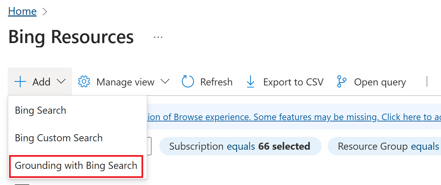
Task: Click the download arrow Export icon
Action: click(250, 82)
